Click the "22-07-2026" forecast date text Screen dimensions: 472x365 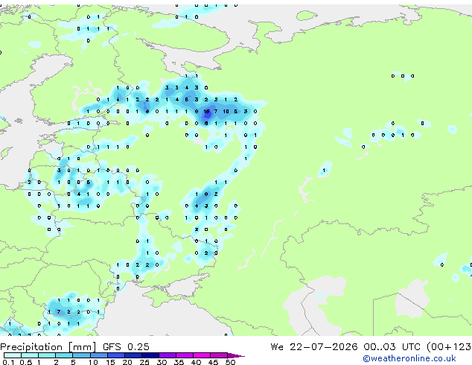tap(324, 347)
